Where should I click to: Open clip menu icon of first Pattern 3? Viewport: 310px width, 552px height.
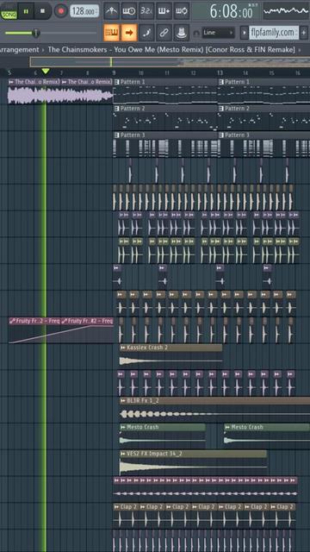117,135
